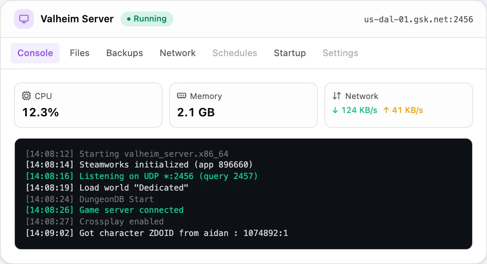
Task: Click the Valheim Server title
Action: click(77, 19)
